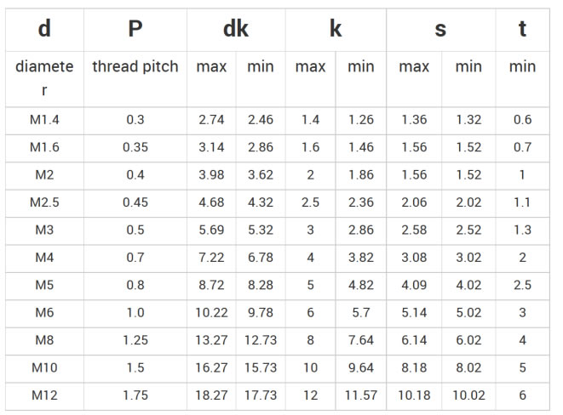Select the 'thread pitch' subheader cell
The width and height of the screenshot is (563, 415).
point(135,66)
